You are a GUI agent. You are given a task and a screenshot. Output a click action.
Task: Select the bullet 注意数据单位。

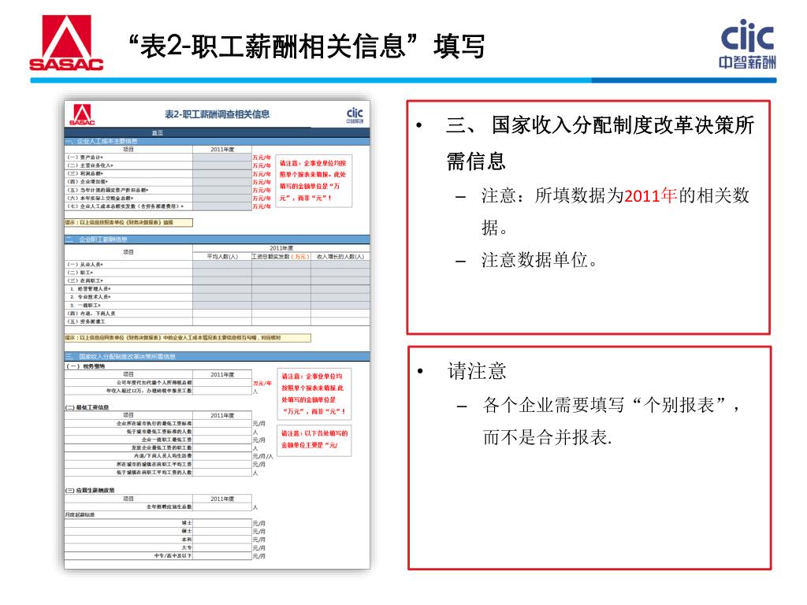539,260
